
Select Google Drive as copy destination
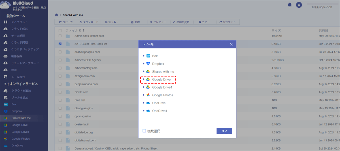click(x=161, y=80)
